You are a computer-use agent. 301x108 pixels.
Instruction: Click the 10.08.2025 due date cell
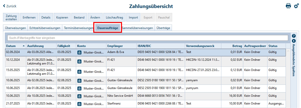[x=66, y=96]
